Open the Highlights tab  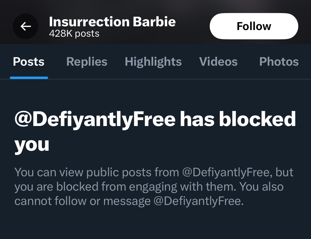coord(153,62)
